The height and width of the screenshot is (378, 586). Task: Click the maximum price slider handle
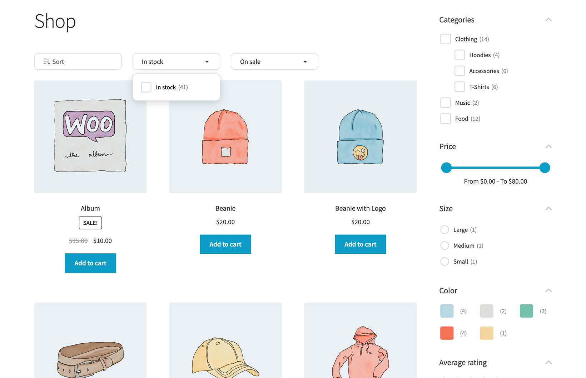pos(545,168)
